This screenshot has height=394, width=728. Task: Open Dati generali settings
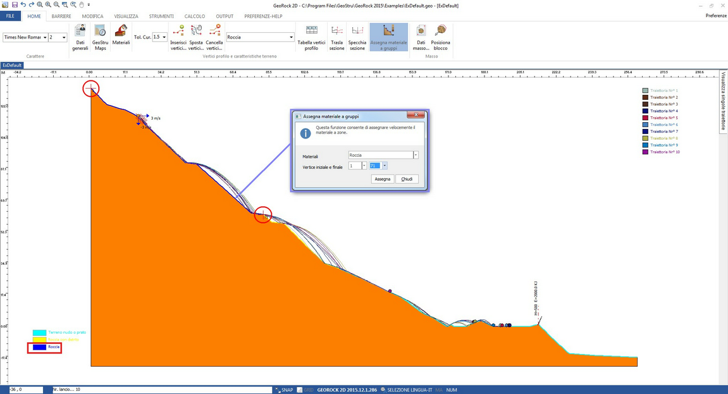tap(80, 37)
